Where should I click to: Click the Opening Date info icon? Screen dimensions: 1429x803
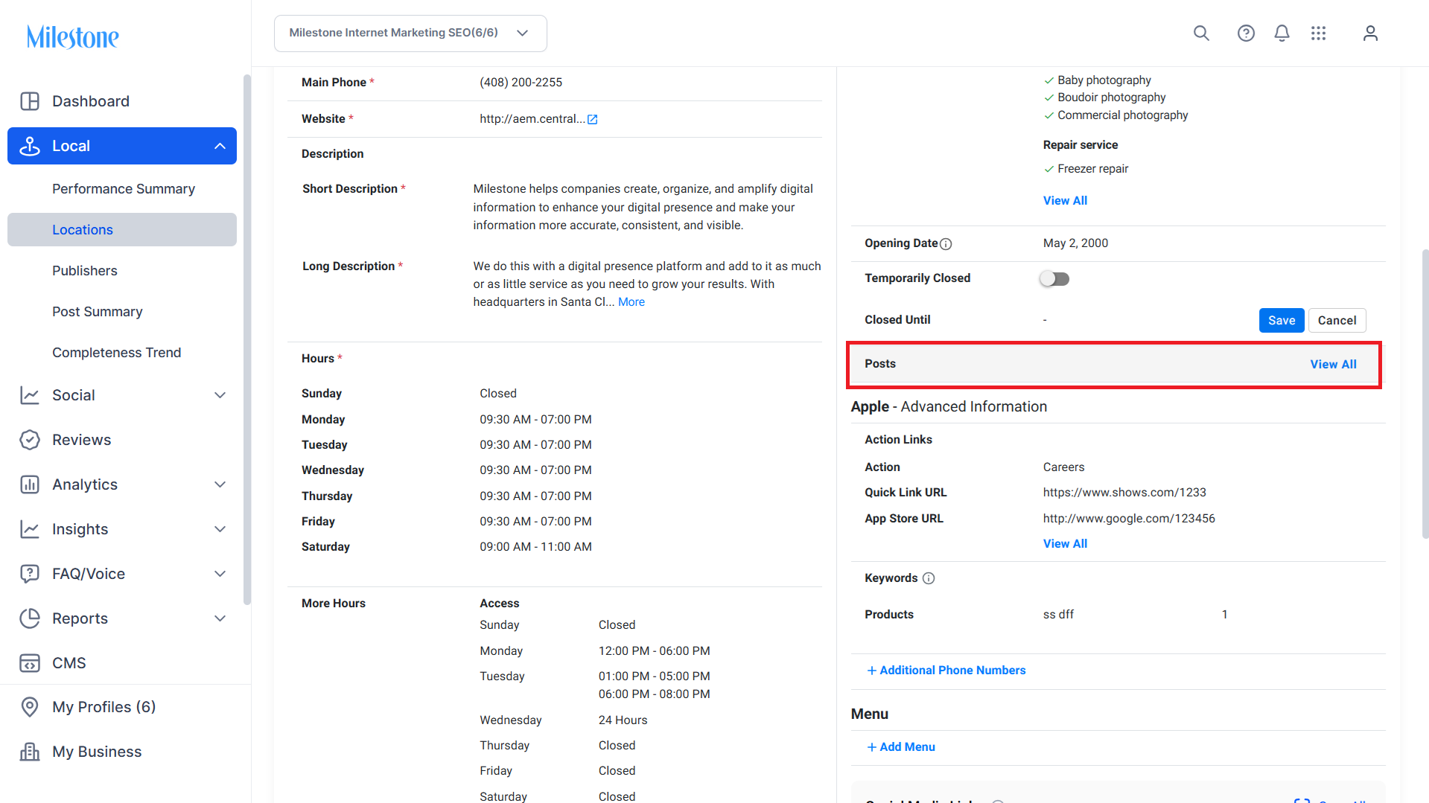pos(946,244)
